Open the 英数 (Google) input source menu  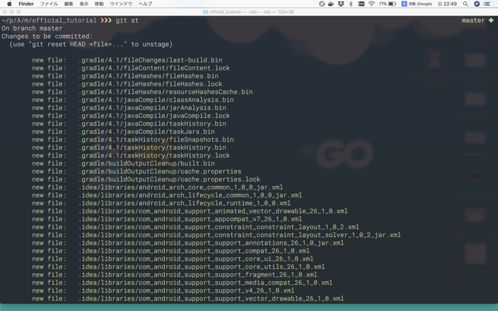point(417,4)
